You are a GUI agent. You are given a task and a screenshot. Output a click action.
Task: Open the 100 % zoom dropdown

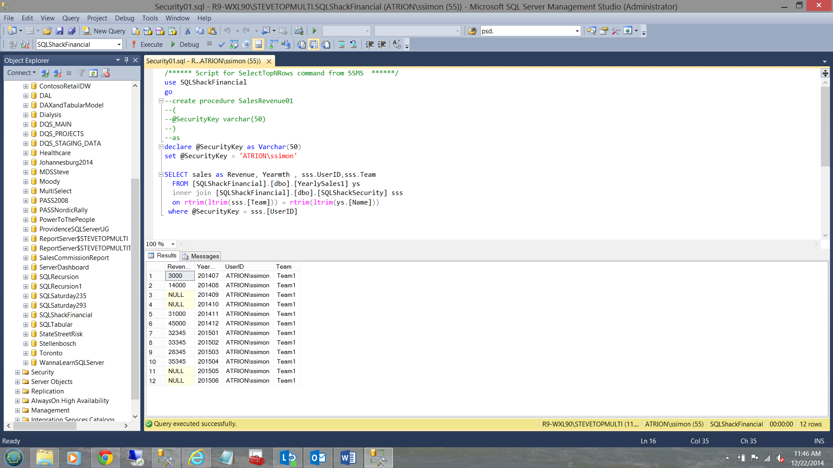point(173,244)
